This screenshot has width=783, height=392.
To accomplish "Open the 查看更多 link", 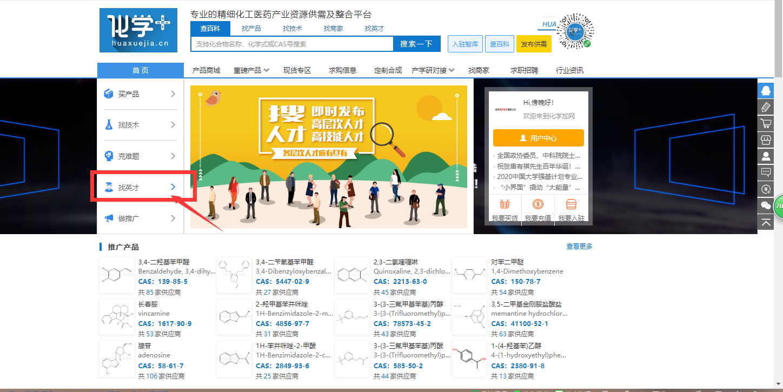I will 579,247.
